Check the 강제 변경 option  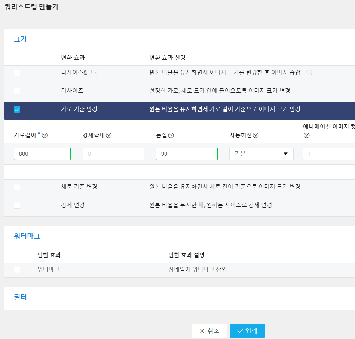pos(17,205)
